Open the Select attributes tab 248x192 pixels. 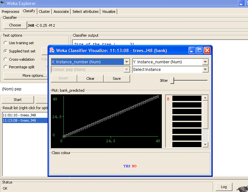click(x=86, y=12)
